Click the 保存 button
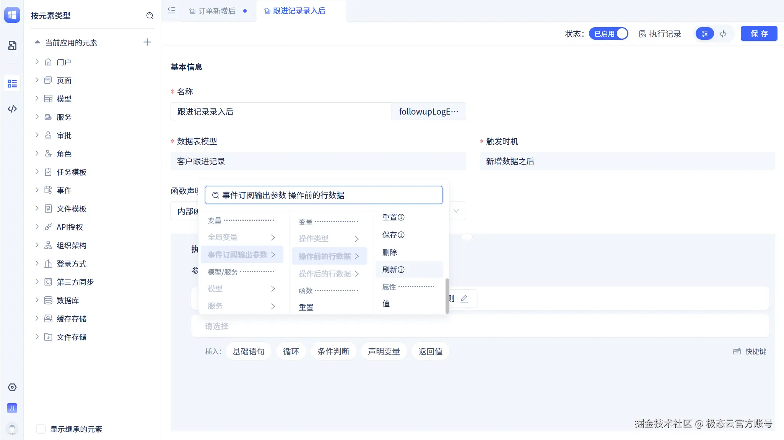The height and width of the screenshot is (440, 784). pos(759,34)
